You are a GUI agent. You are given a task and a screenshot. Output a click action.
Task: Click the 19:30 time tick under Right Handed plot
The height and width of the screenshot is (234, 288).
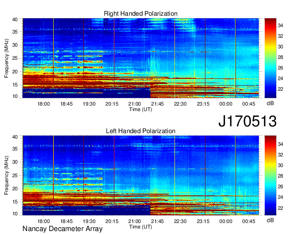click(x=89, y=104)
